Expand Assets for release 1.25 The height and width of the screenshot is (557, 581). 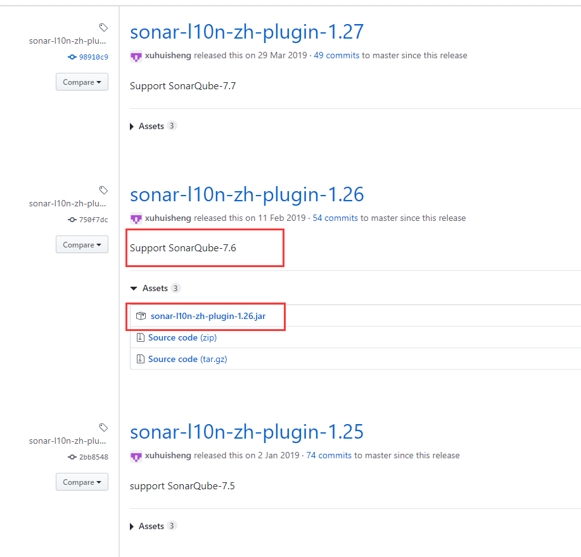click(152, 526)
